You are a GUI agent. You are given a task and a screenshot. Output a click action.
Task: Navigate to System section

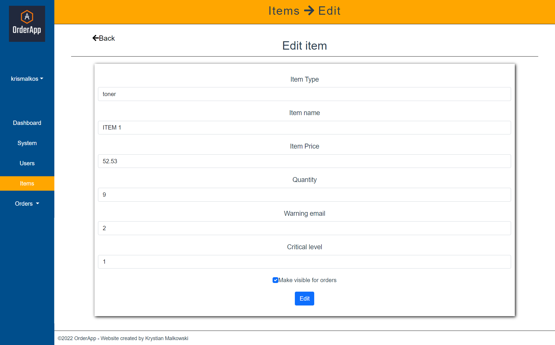pos(27,143)
